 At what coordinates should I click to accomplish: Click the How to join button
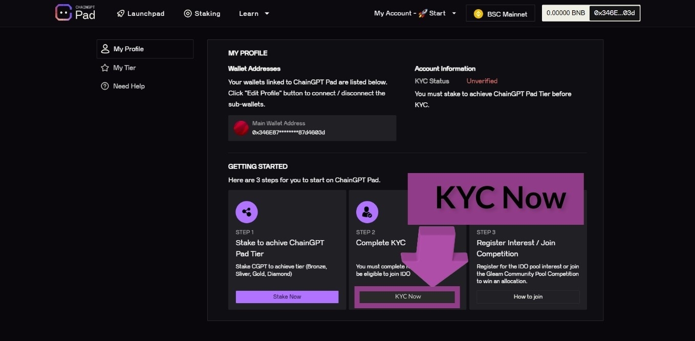click(x=528, y=297)
